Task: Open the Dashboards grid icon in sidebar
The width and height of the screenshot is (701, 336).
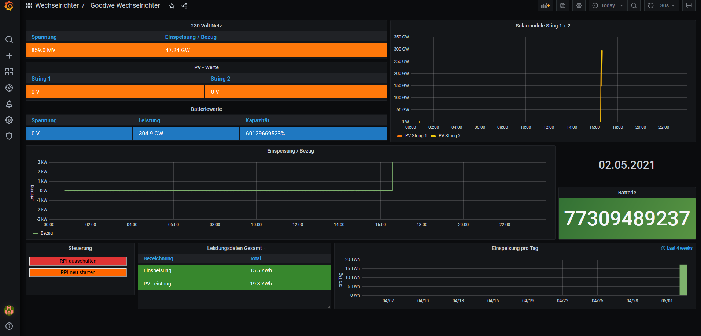Action: [9, 72]
